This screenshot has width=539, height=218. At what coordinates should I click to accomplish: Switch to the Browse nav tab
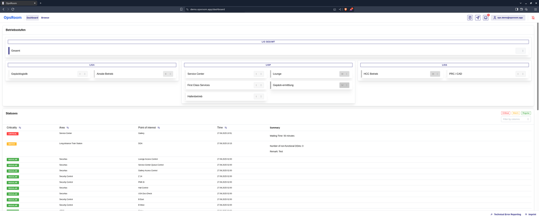click(45, 17)
